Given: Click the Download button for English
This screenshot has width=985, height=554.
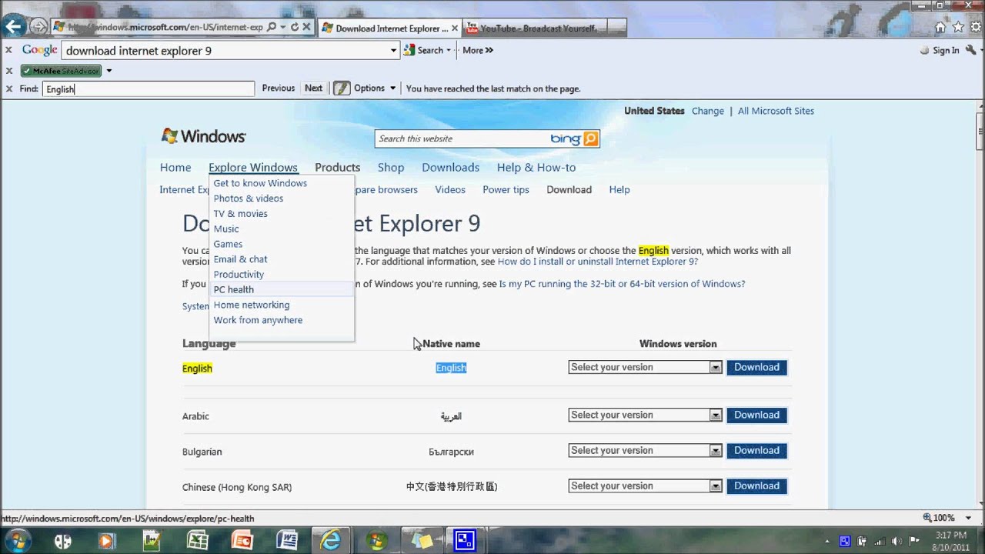Looking at the screenshot, I should coord(756,368).
